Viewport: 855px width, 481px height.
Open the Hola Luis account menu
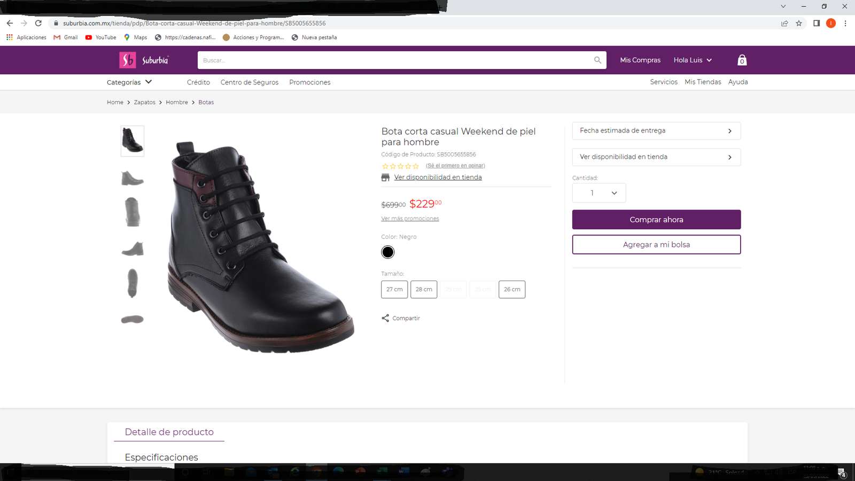(693, 60)
